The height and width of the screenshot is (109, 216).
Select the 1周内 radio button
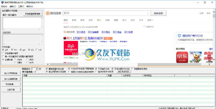[x=15, y=63]
